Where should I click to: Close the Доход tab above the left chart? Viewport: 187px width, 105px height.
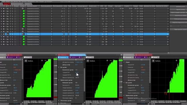pyautogui.click(x=31, y=57)
